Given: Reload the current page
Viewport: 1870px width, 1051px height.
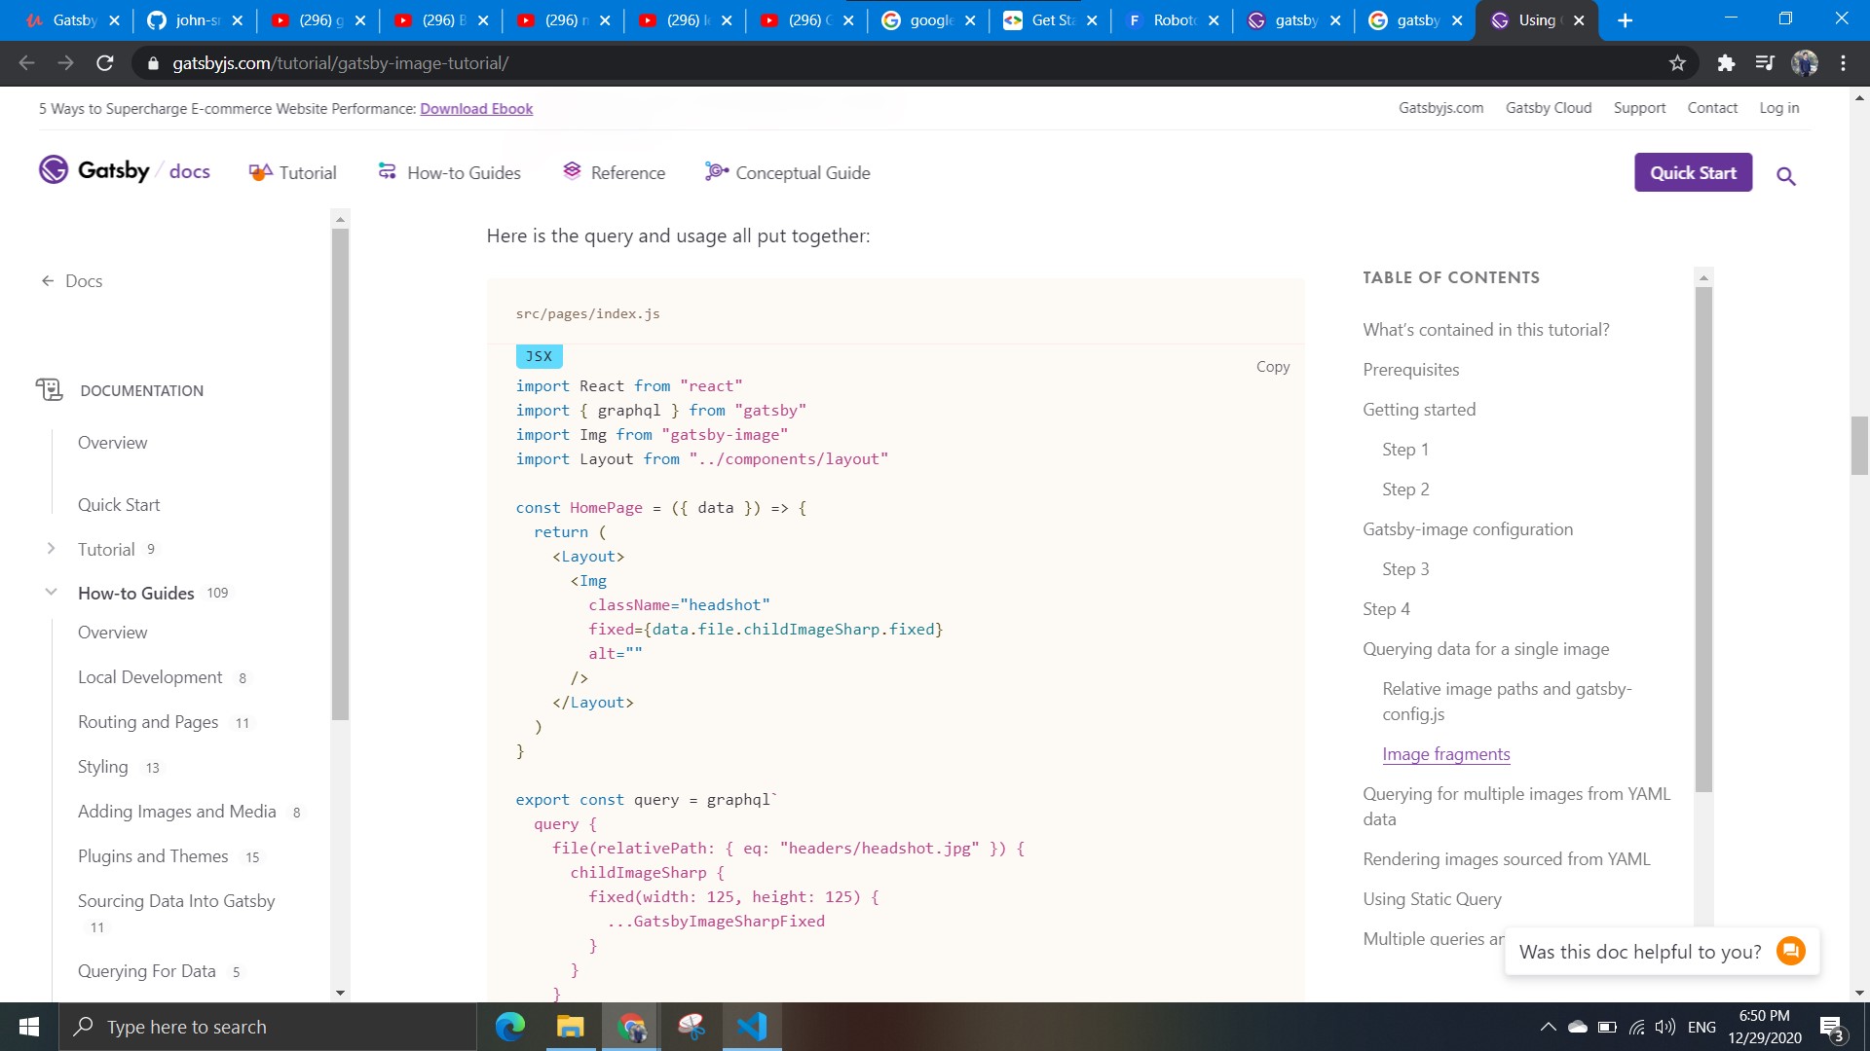Looking at the screenshot, I should [105, 63].
